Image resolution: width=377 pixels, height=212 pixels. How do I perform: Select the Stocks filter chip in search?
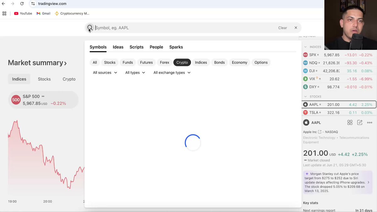pos(110,63)
